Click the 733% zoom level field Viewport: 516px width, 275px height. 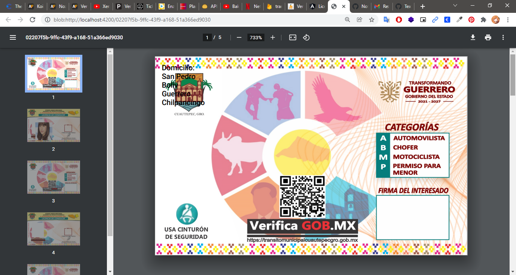point(256,37)
